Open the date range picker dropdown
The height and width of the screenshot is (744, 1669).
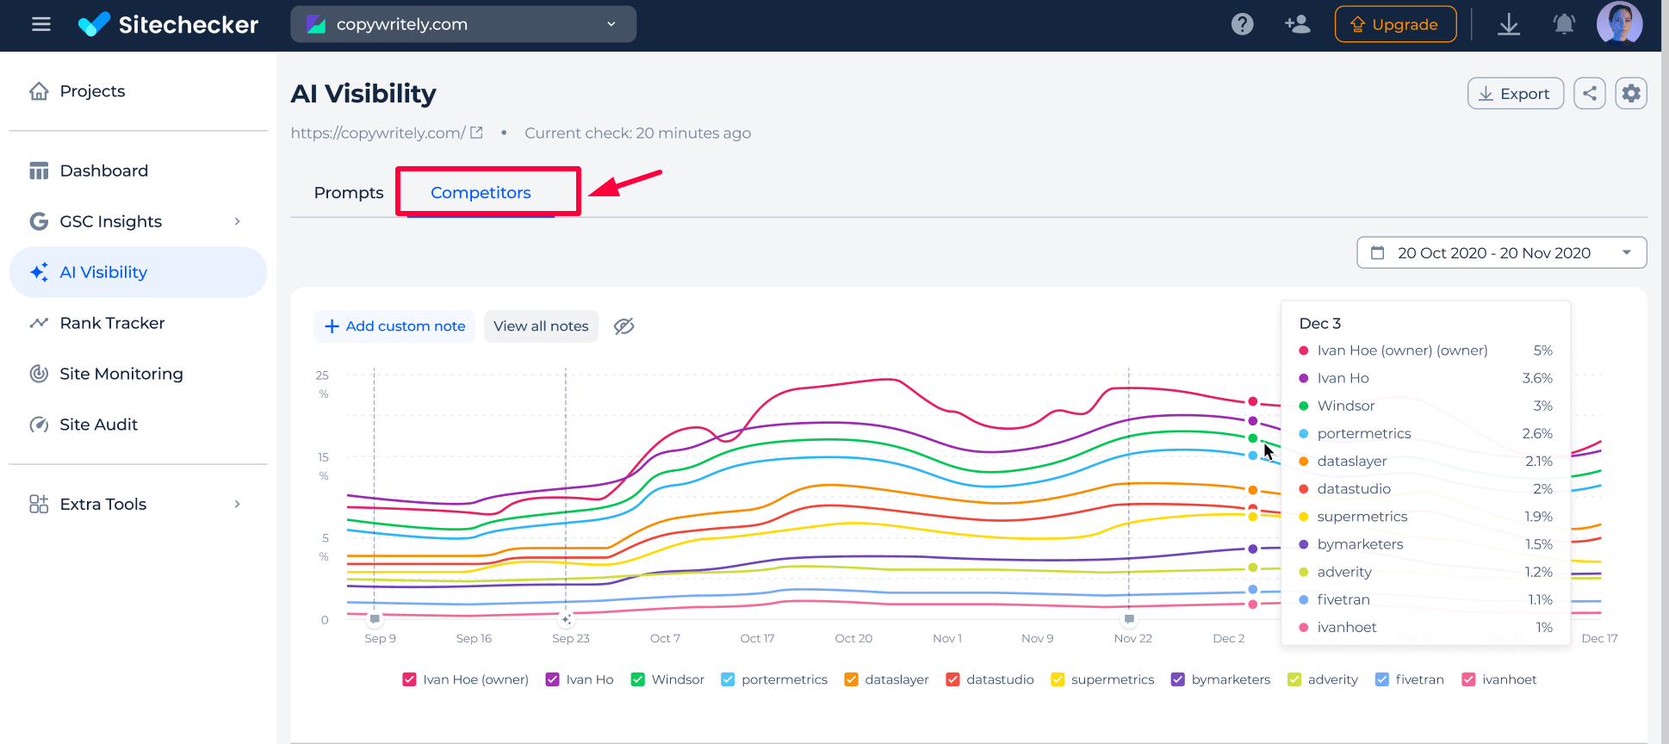tap(1501, 253)
